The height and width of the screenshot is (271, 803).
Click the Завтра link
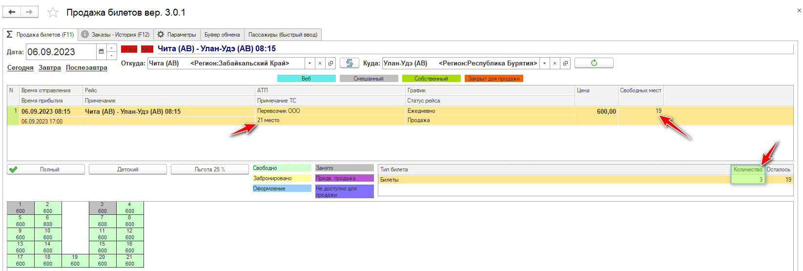click(50, 68)
